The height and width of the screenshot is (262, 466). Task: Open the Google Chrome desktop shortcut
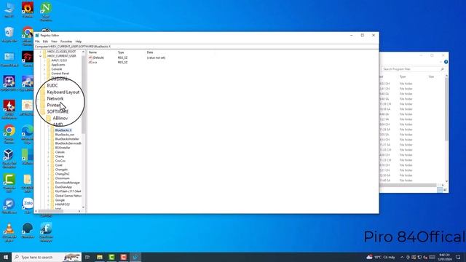[x=9, y=134]
